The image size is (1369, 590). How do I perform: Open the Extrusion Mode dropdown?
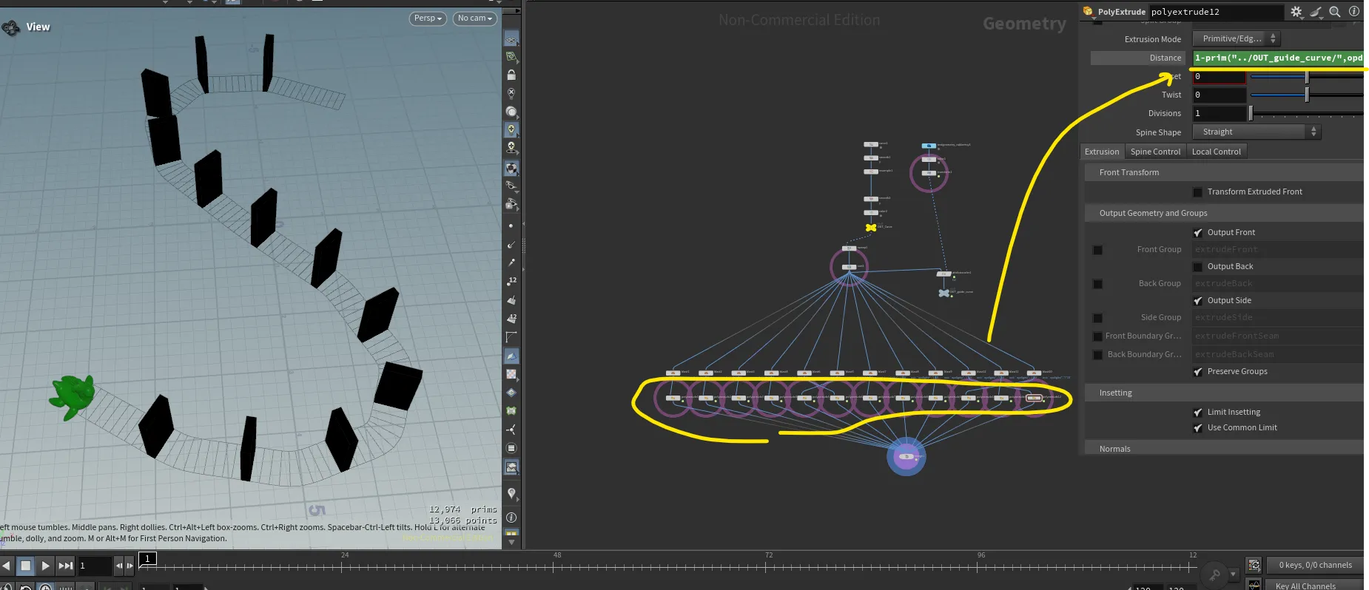[1236, 38]
